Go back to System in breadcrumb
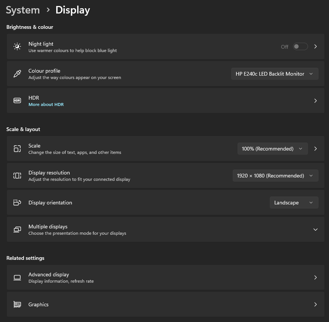The width and height of the screenshot is (329, 322). [x=23, y=10]
